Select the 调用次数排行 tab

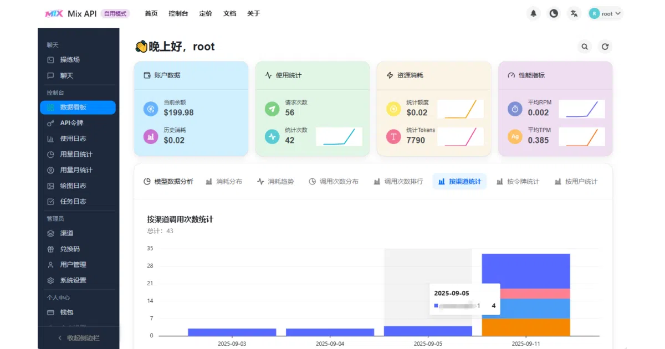(398, 181)
